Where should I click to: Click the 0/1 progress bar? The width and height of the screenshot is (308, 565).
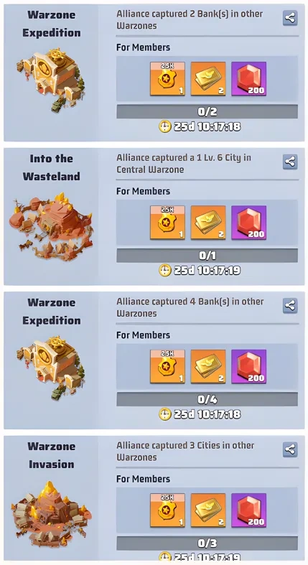click(207, 256)
